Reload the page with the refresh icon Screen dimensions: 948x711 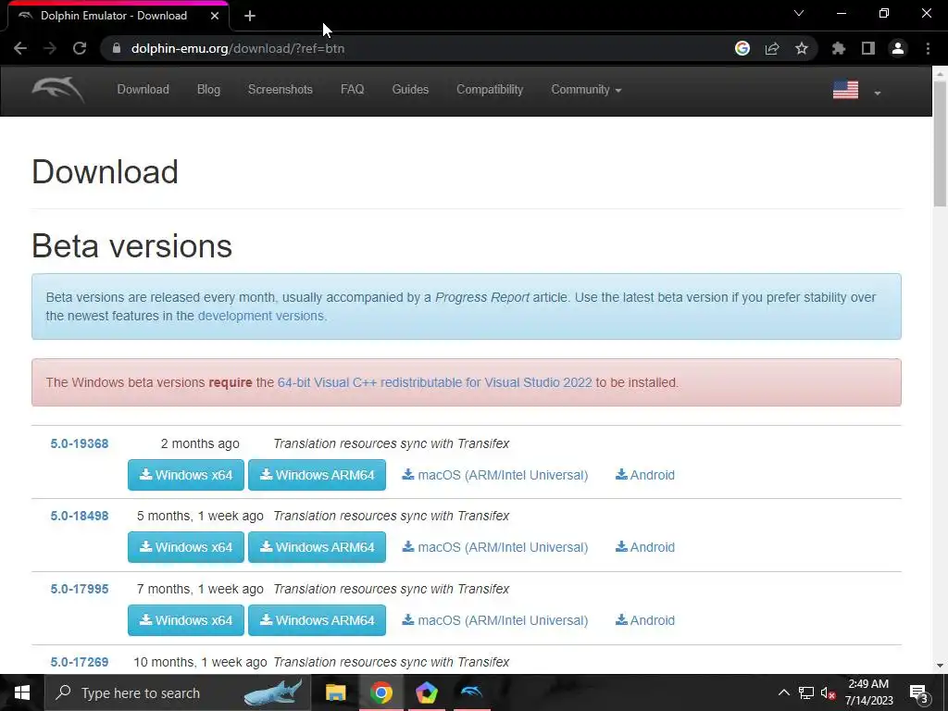(x=80, y=48)
